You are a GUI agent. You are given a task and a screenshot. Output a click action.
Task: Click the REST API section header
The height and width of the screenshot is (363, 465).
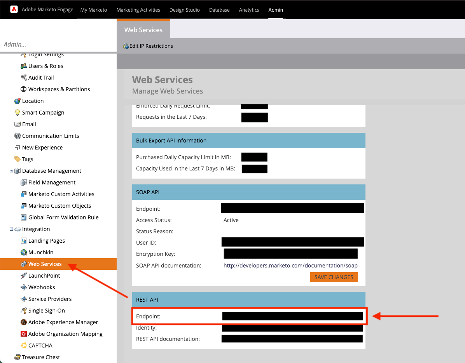click(x=248, y=300)
